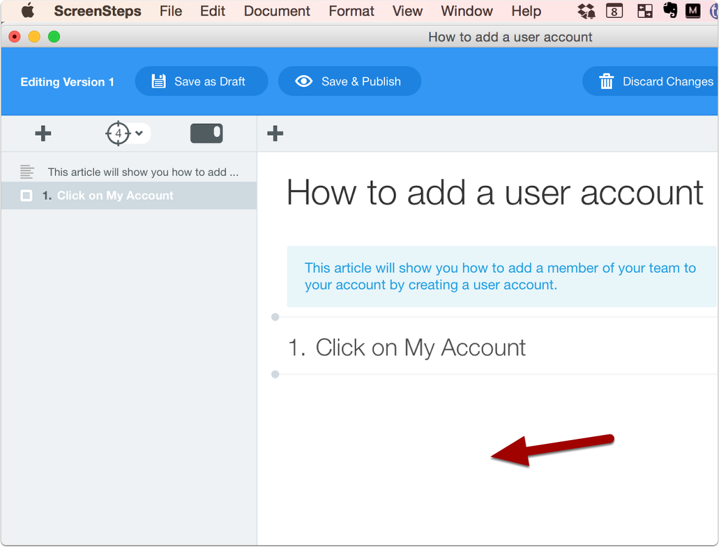Image resolution: width=719 pixels, height=547 pixels.
Task: Click the window-layout menu bar icon
Action: coord(645,11)
